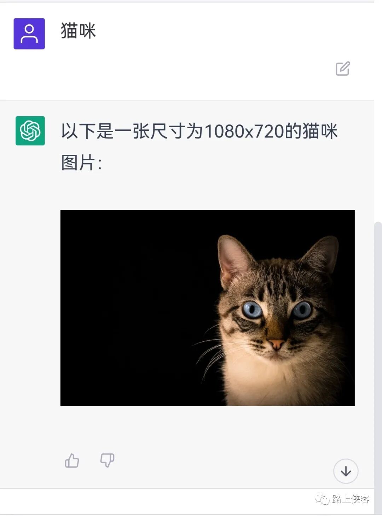Click the purple user avatar icon
Image resolution: width=382 pixels, height=516 pixels.
[29, 34]
